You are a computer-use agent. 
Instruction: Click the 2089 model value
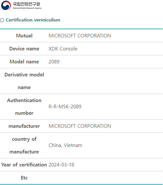coord(54,61)
